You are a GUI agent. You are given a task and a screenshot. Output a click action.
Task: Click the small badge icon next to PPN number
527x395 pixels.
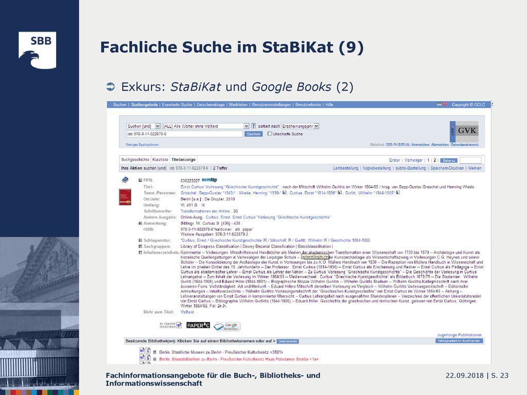pyautogui.click(x=209, y=180)
